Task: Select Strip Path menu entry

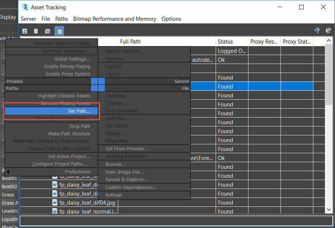Action: pyautogui.click(x=79, y=126)
